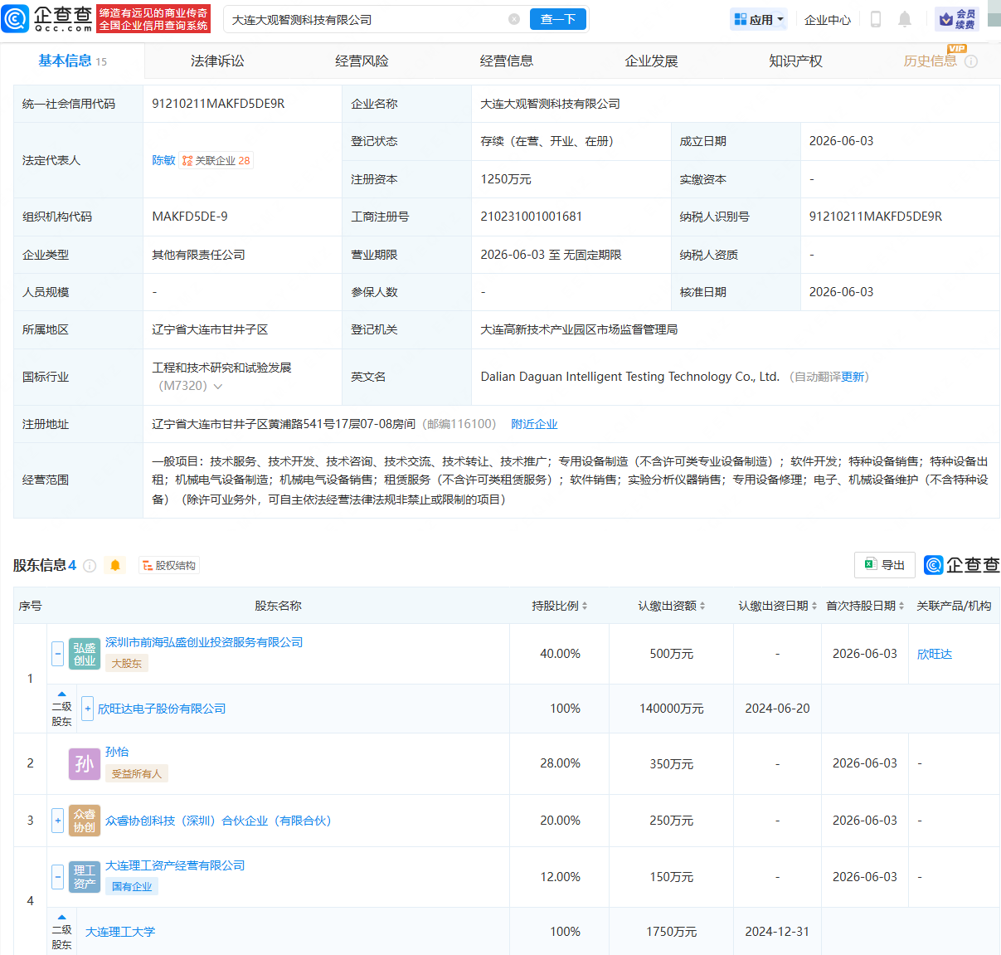Open 欣旺达电子股份有限公司 page
The image size is (1001, 955).
162,709
